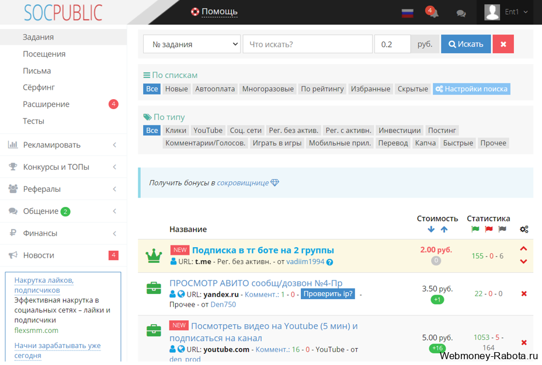Open the № задания search dropdown
The width and height of the screenshot is (542, 365).
click(x=192, y=44)
